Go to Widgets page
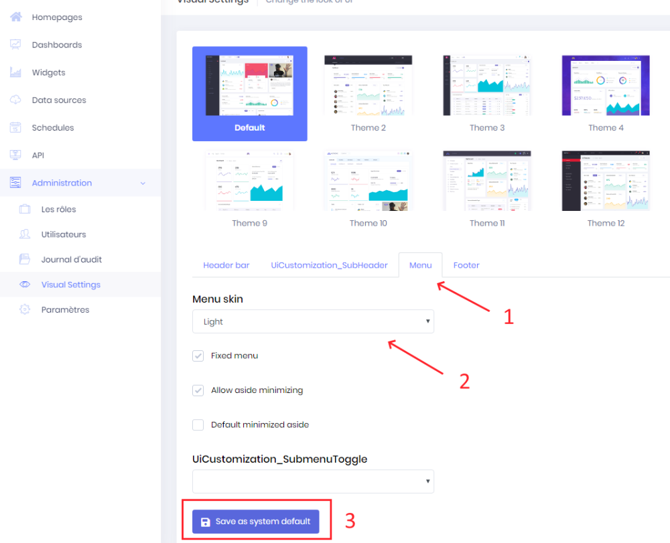670x543 pixels. point(49,72)
